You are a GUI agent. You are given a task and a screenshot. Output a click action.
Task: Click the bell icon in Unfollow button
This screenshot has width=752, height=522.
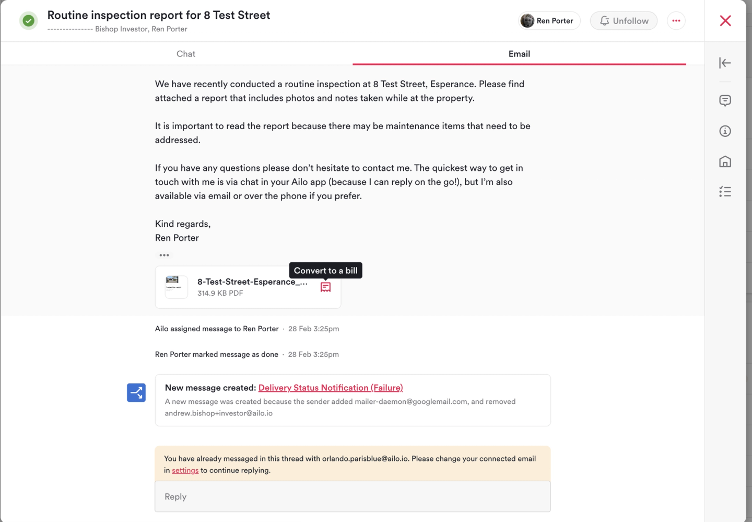coord(605,21)
